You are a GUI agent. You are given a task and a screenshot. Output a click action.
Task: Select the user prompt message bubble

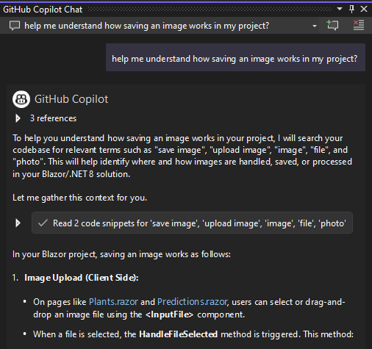(235, 57)
